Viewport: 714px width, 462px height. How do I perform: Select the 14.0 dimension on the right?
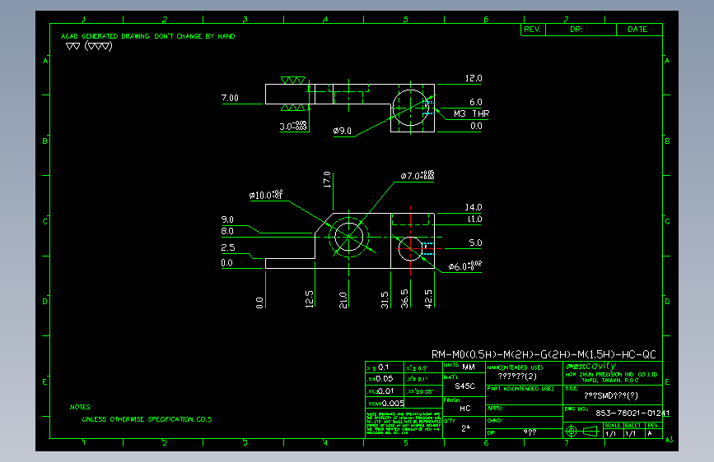[x=474, y=207]
